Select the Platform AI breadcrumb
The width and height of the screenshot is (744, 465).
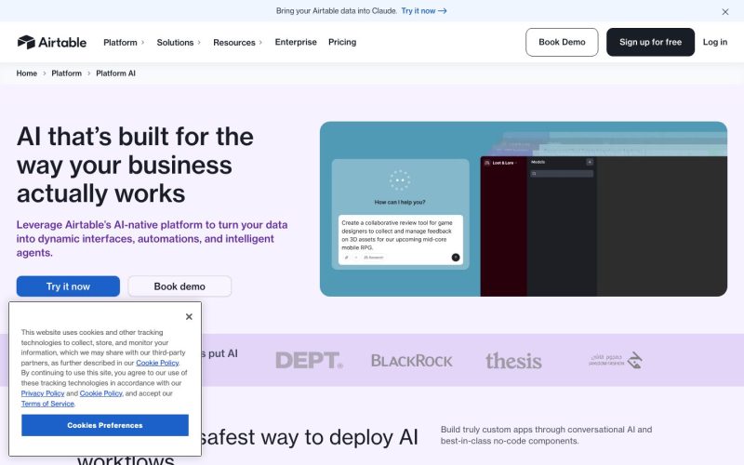[x=115, y=73]
